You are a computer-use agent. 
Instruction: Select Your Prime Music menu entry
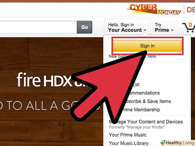127,135
